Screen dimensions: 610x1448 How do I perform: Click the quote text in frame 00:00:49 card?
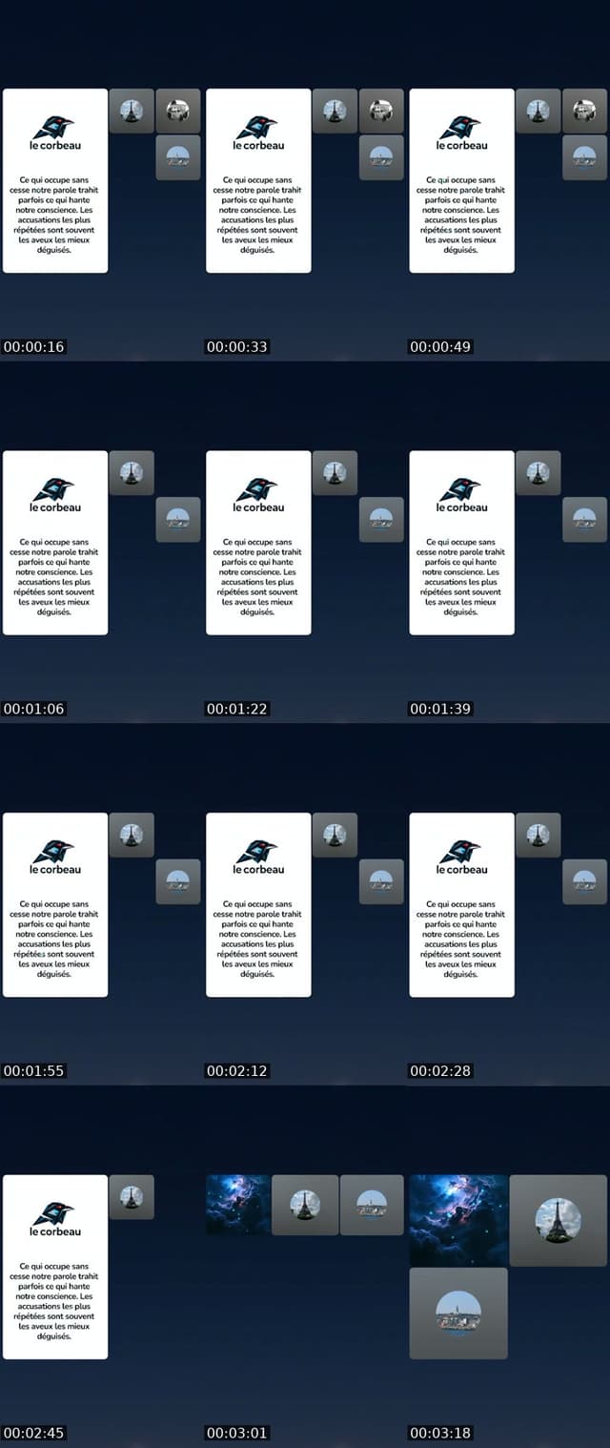click(462, 215)
